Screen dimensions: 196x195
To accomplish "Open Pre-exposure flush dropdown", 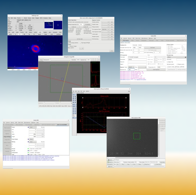I will pos(105,29).
